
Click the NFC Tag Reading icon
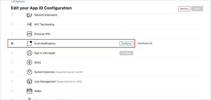[29, 24]
